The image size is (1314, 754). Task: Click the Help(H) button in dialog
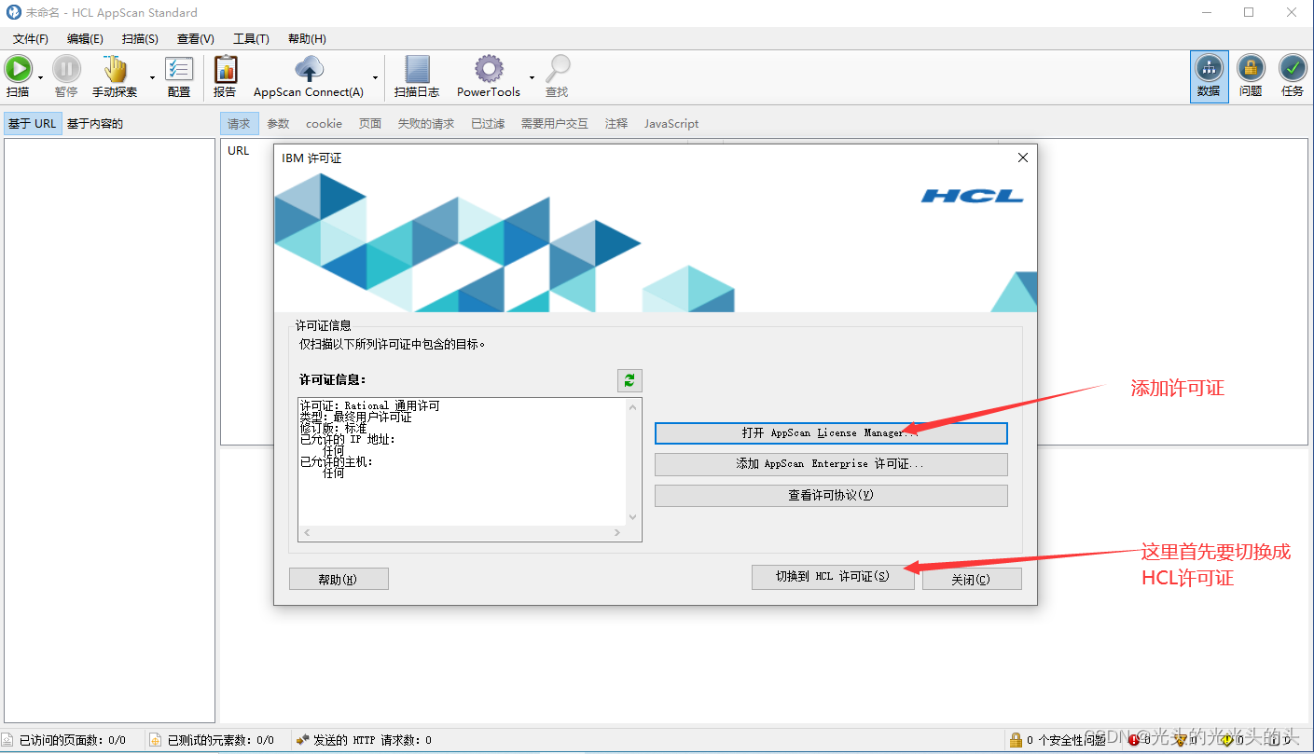[339, 579]
